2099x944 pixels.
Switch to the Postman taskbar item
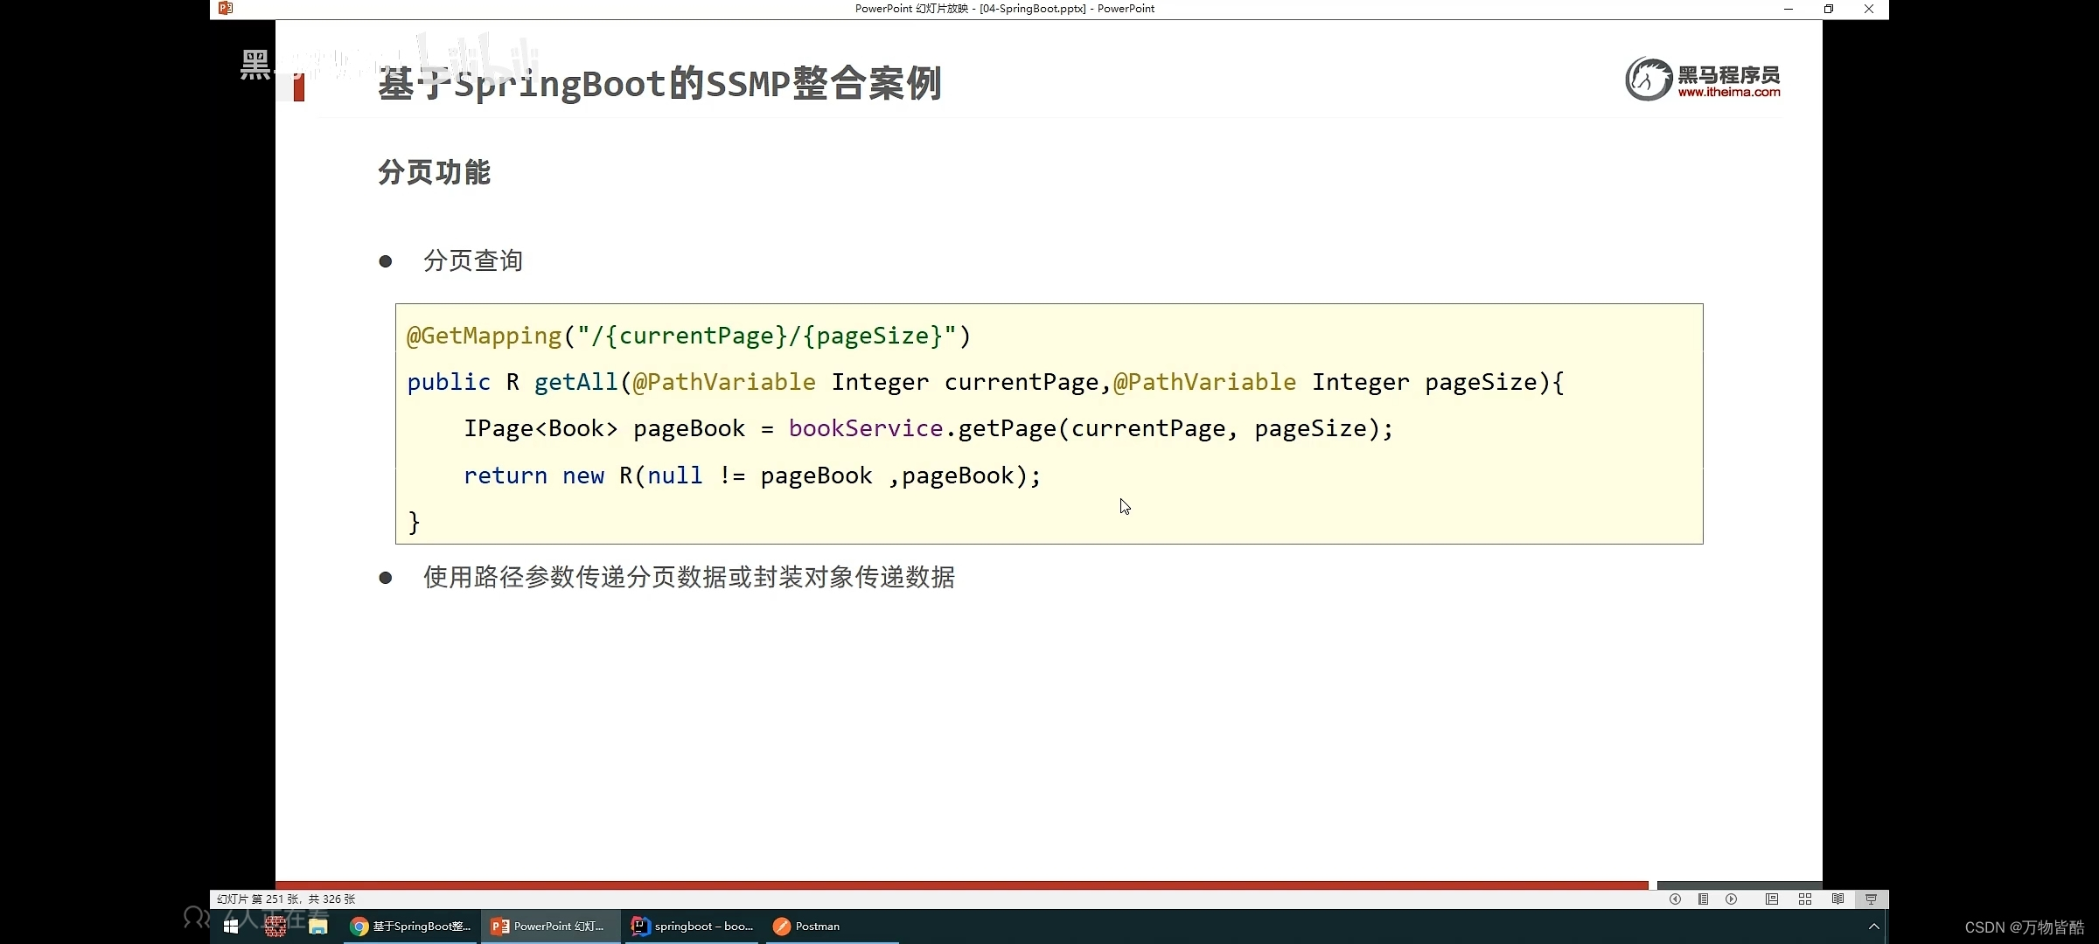pyautogui.click(x=832, y=927)
